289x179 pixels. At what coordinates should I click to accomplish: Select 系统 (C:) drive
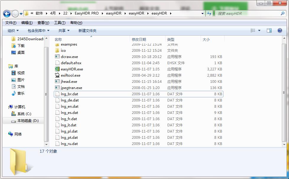[21, 114]
